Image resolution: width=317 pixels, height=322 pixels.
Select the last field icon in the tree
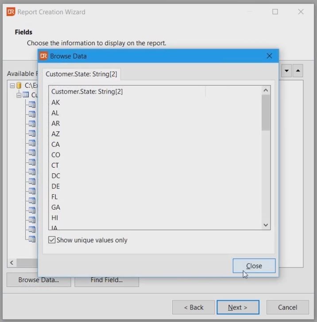[x=32, y=239]
